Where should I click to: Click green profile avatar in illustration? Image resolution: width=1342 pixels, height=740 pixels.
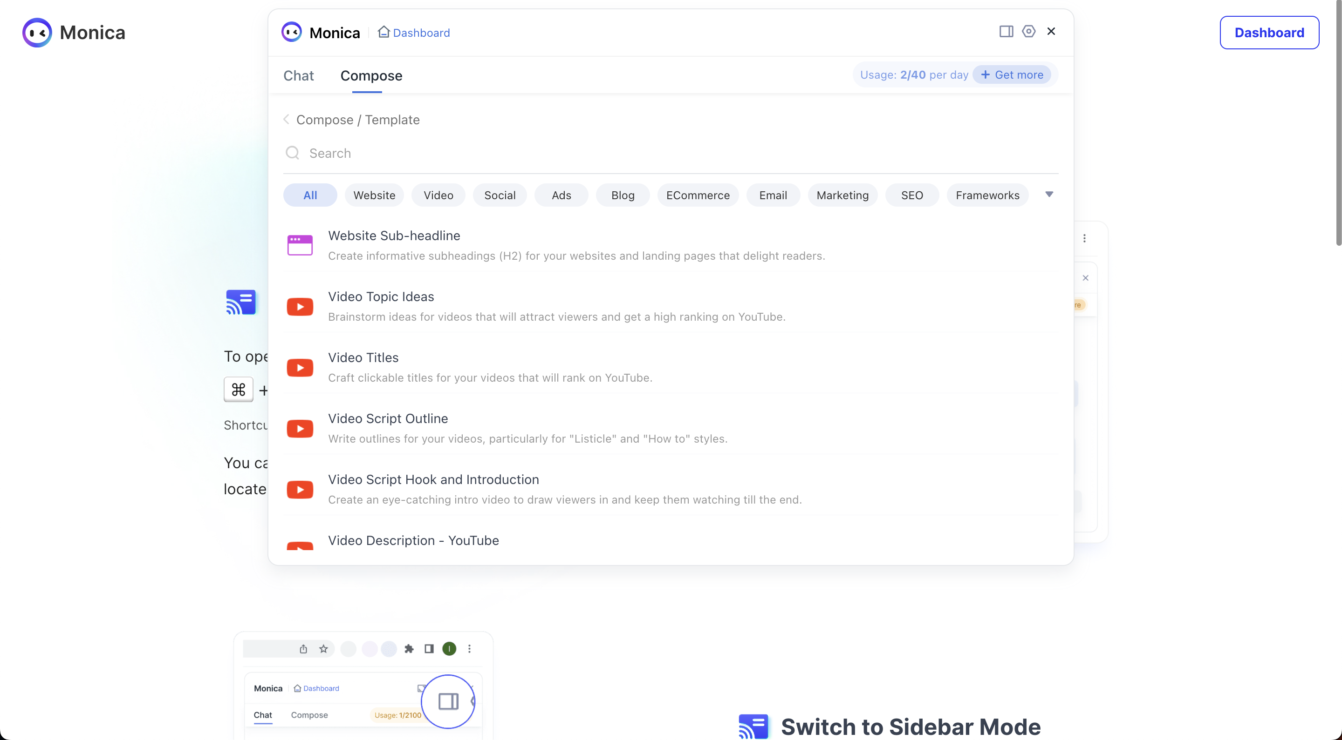[x=449, y=648]
